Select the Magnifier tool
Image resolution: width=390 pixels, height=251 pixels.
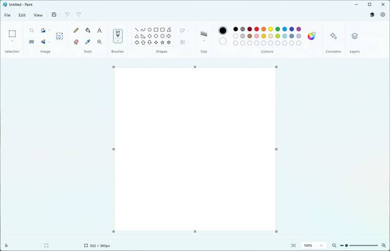point(99,41)
